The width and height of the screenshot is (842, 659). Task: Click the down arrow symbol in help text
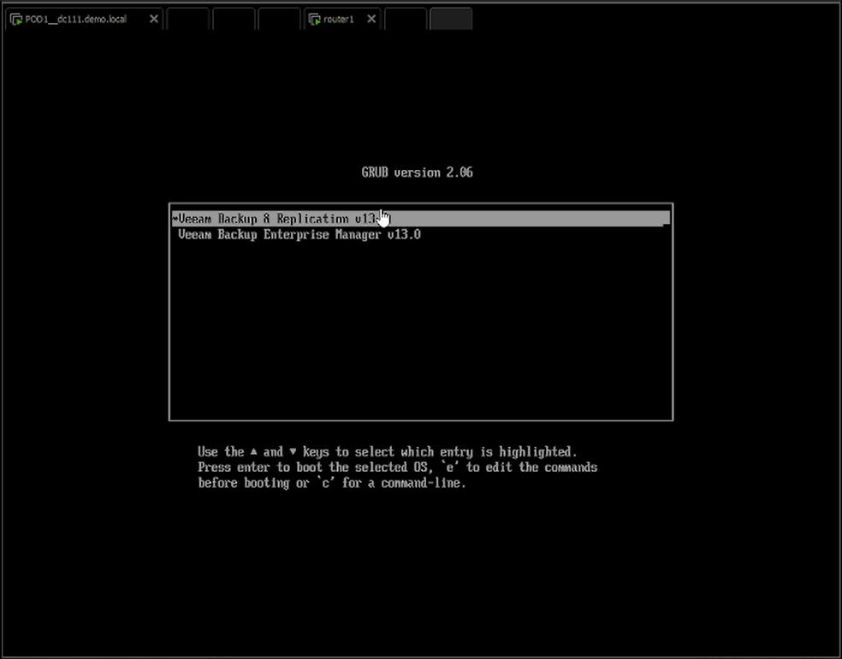(x=293, y=451)
